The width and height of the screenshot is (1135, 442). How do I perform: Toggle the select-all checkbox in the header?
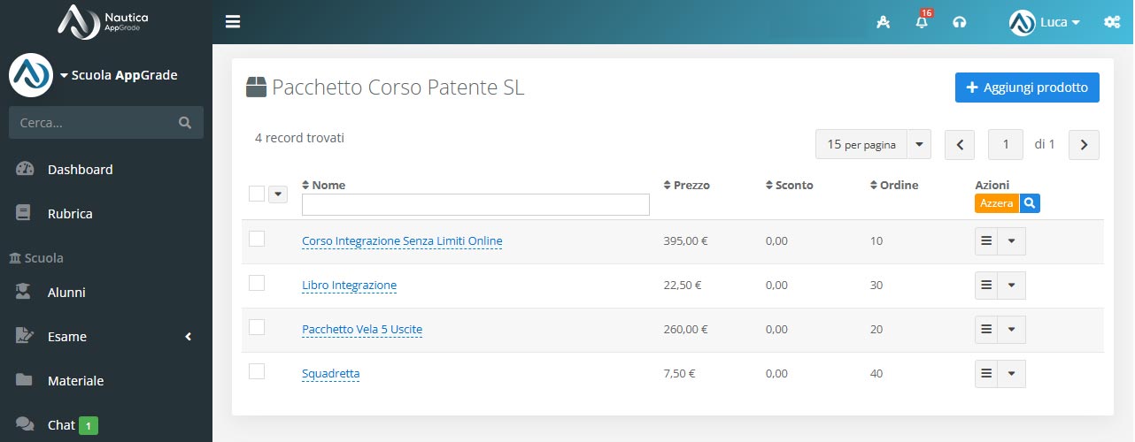point(257,194)
